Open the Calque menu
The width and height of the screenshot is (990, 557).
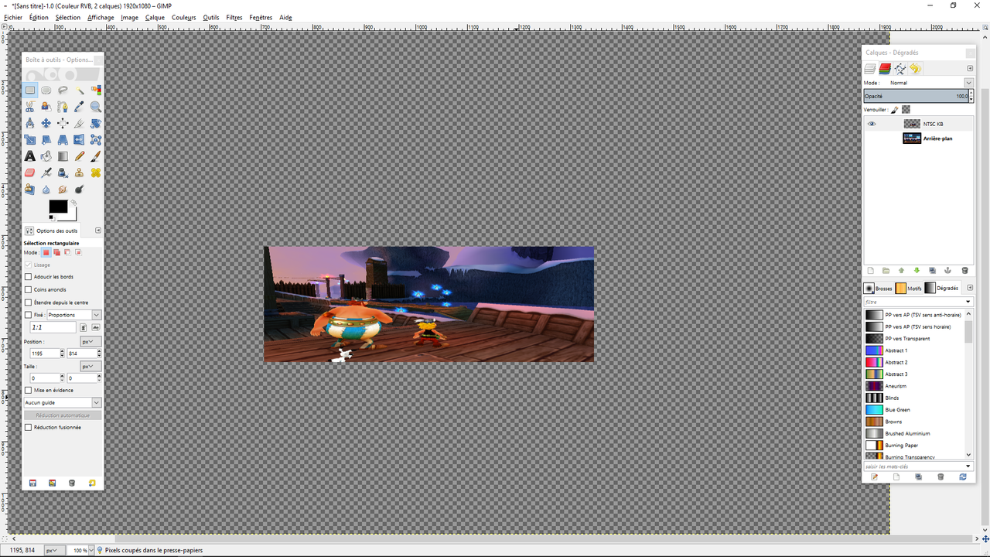(155, 17)
